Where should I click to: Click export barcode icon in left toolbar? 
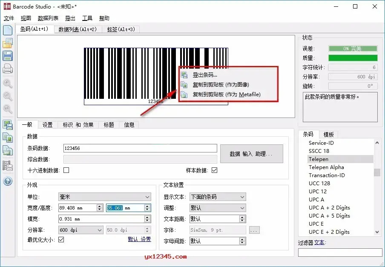(x=8, y=125)
